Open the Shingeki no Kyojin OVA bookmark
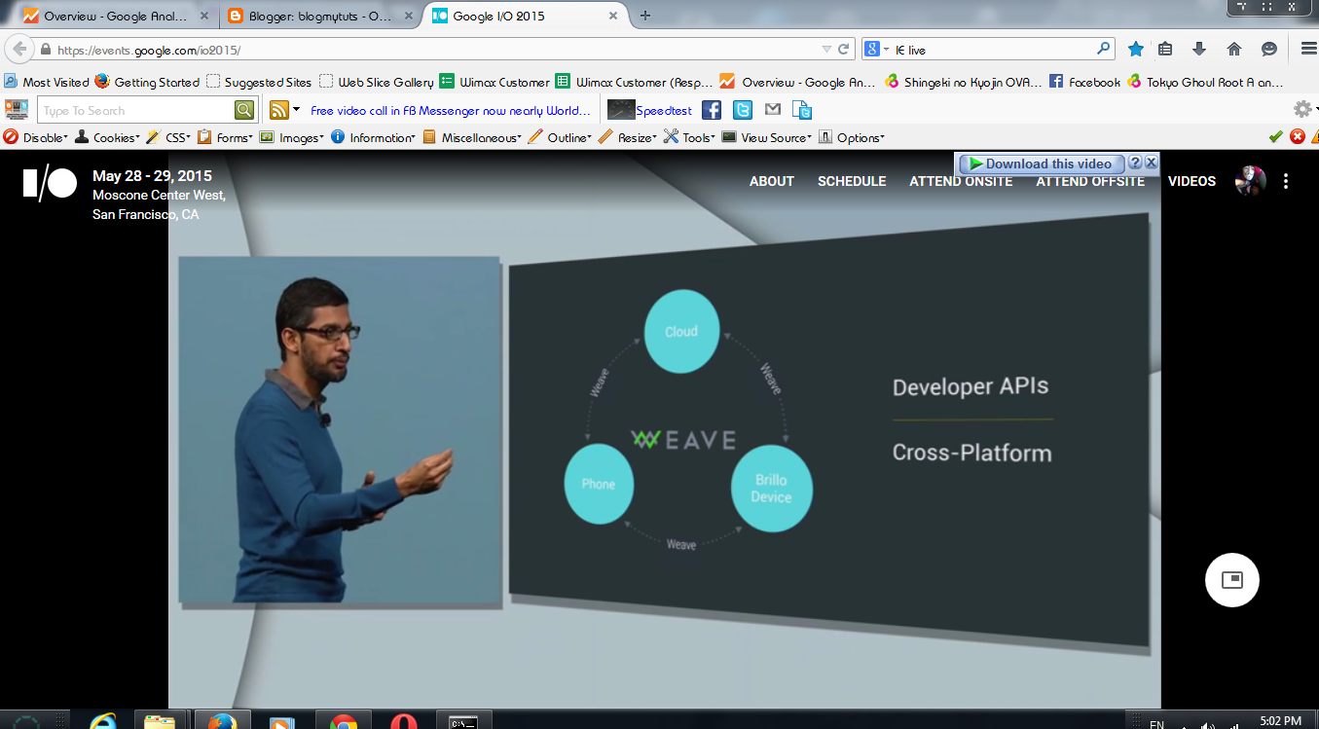The width and height of the screenshot is (1319, 729). pos(963,82)
